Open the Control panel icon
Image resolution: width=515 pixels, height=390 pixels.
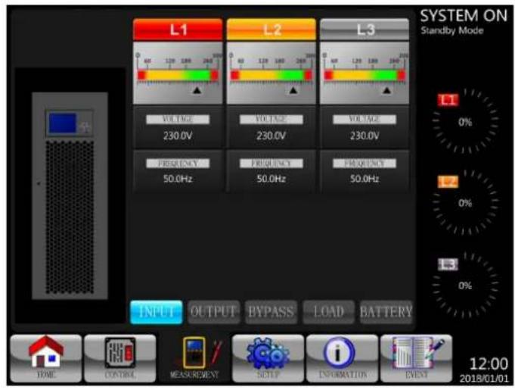point(120,358)
